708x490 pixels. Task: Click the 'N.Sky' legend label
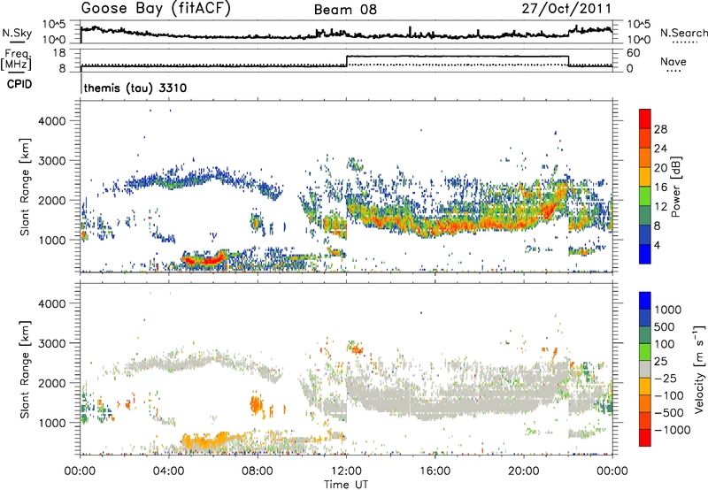coord(17,34)
